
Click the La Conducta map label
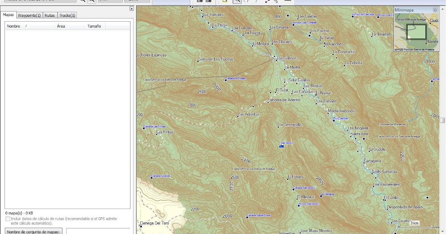pyautogui.click(x=344, y=52)
